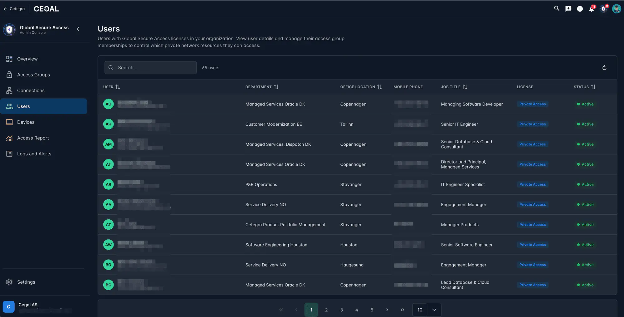Collapse the Global Secure Access sidebar

(78, 29)
